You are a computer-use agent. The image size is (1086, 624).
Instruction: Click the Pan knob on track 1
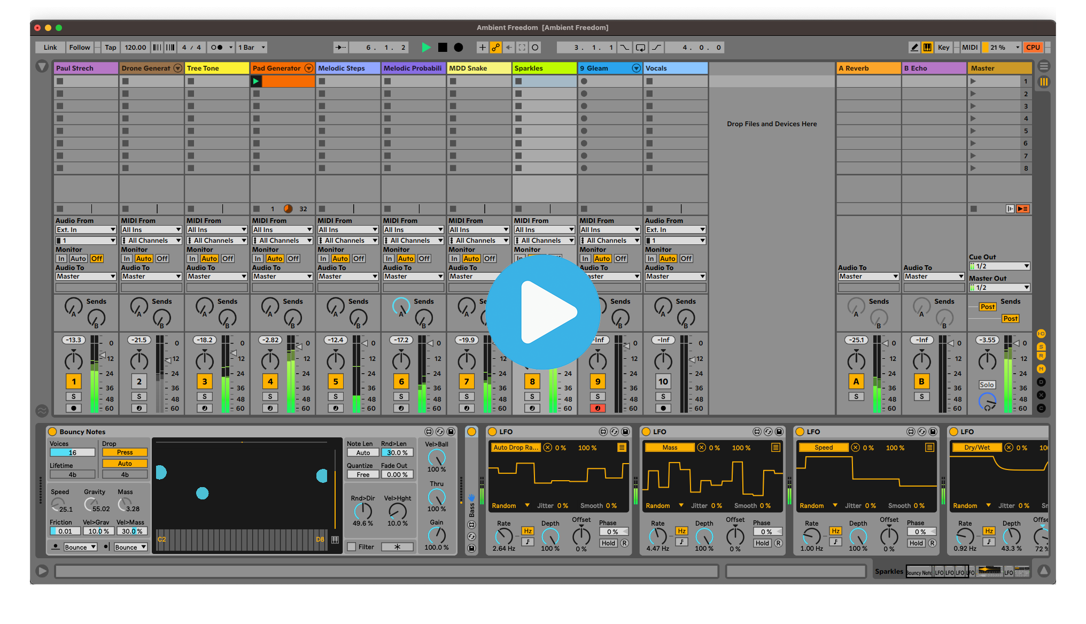tap(74, 361)
